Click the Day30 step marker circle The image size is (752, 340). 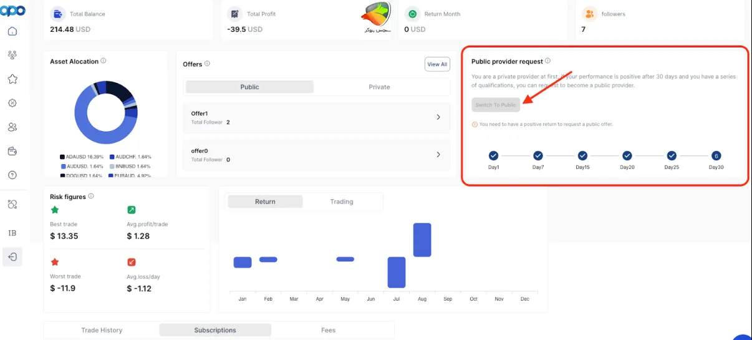tap(716, 156)
